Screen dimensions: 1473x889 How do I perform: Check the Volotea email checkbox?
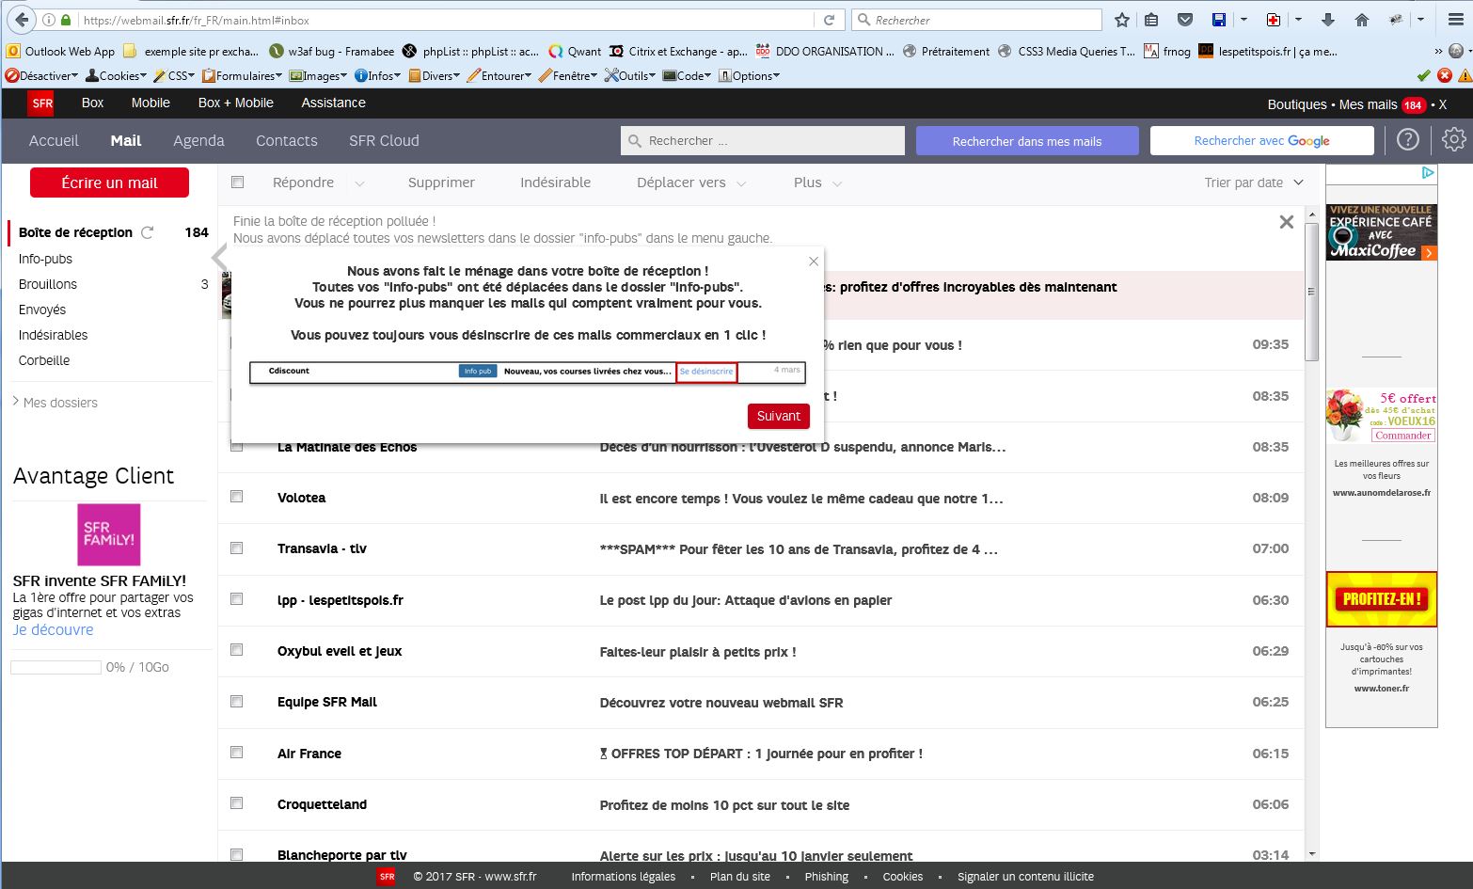pyautogui.click(x=237, y=497)
